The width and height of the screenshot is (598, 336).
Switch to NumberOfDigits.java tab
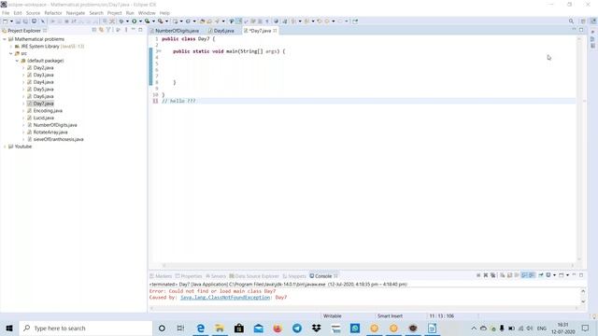pyautogui.click(x=177, y=31)
